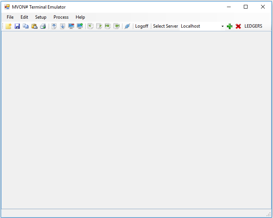Click the last page skip-forward icon
The width and height of the screenshot is (273, 218).
tap(116, 26)
